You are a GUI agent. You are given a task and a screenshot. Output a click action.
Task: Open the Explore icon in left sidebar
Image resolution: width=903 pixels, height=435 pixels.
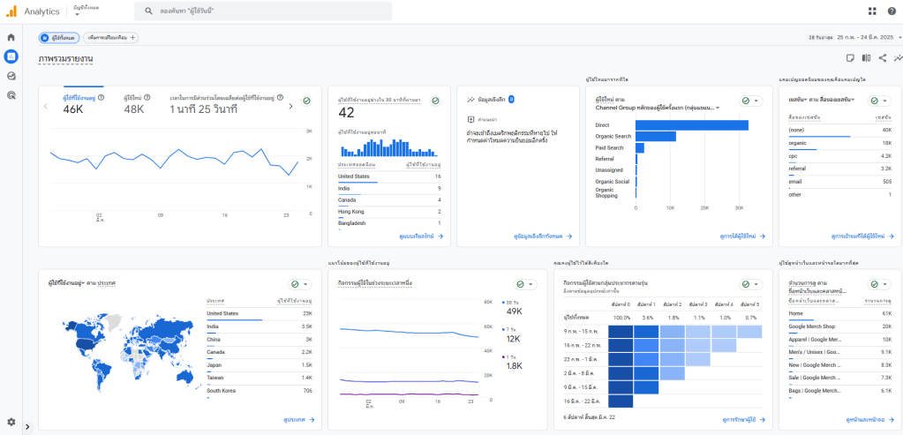click(x=11, y=76)
